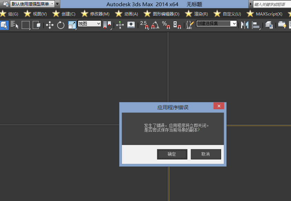Click 取消 in the error dialog

pos(206,154)
